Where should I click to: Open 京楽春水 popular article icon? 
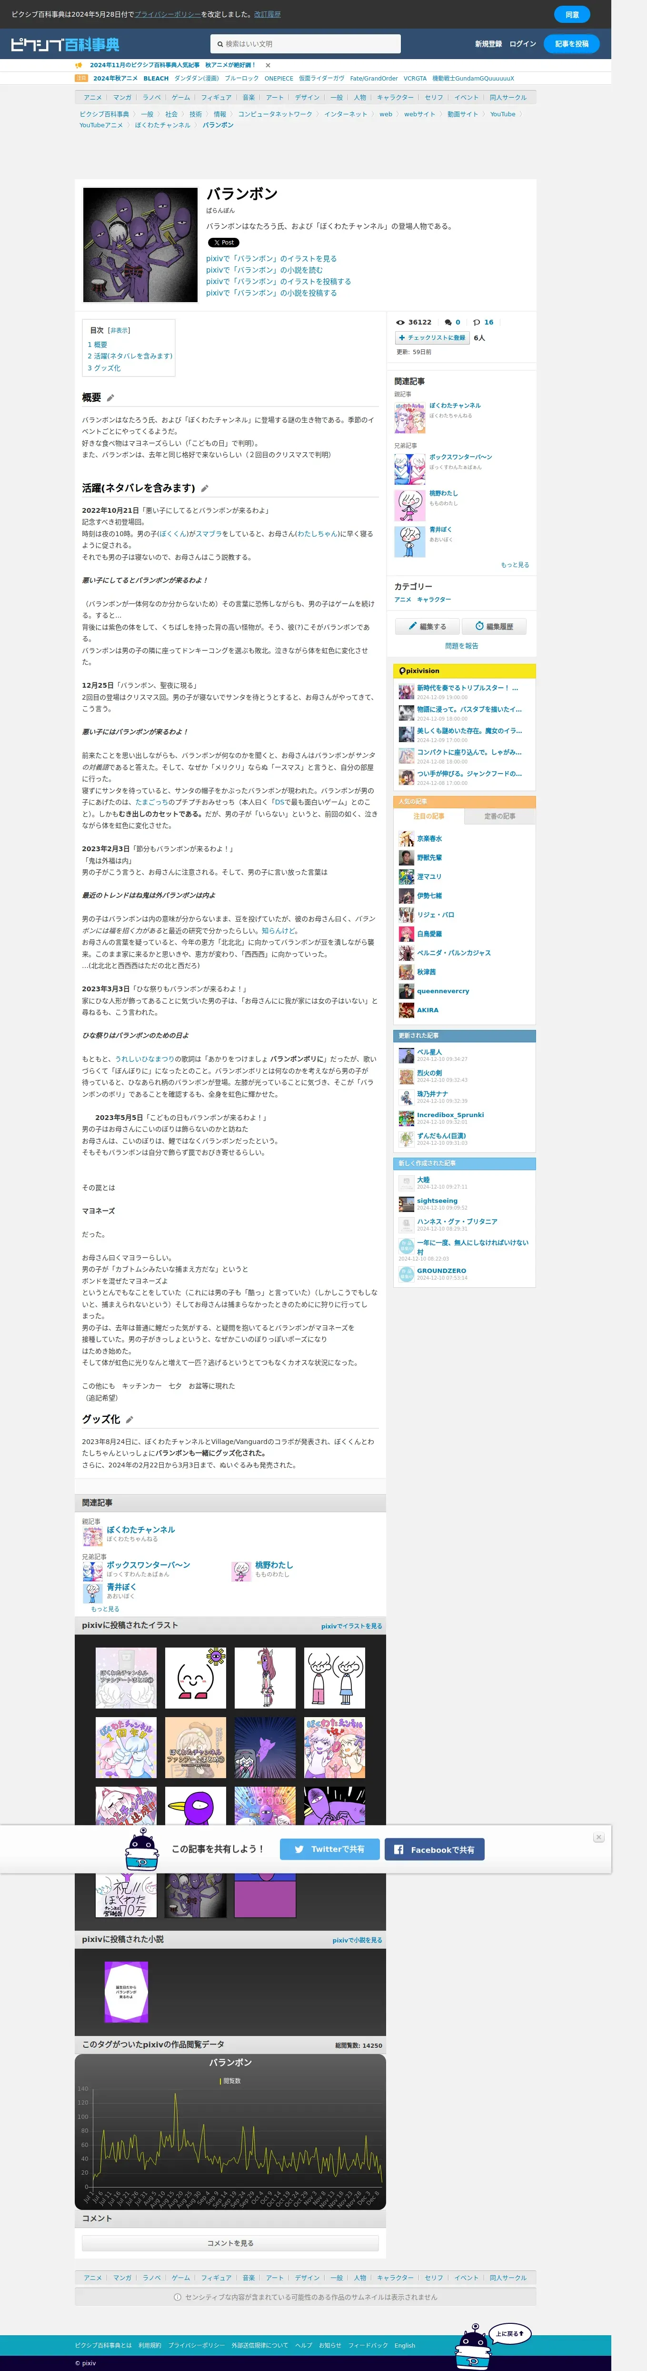coord(406,838)
